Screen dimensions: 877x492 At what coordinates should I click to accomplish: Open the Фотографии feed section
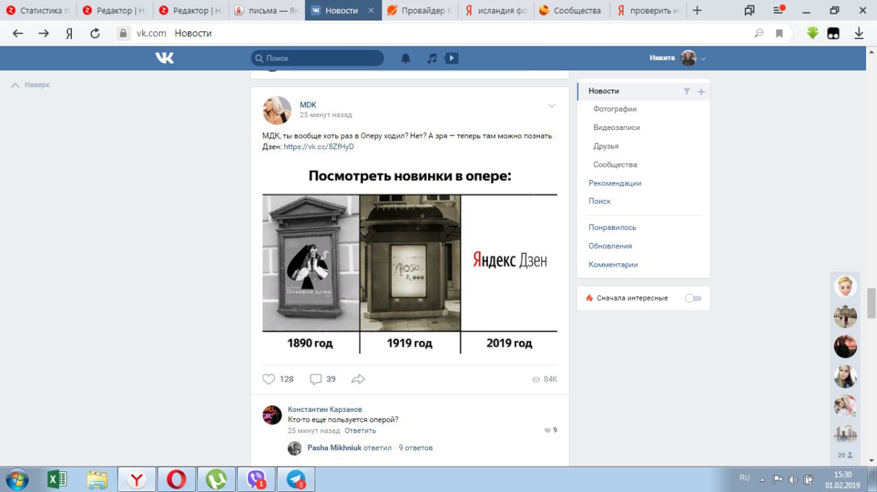pyautogui.click(x=615, y=109)
